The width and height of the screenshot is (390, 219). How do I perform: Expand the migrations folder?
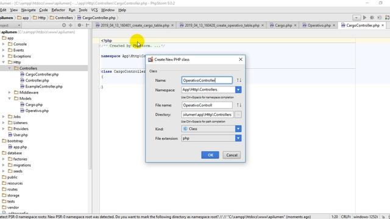4,165
